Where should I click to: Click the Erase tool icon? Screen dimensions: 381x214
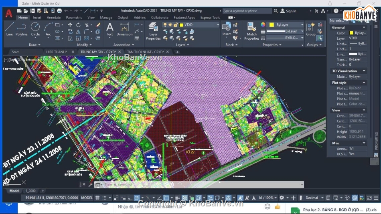coord(98,25)
